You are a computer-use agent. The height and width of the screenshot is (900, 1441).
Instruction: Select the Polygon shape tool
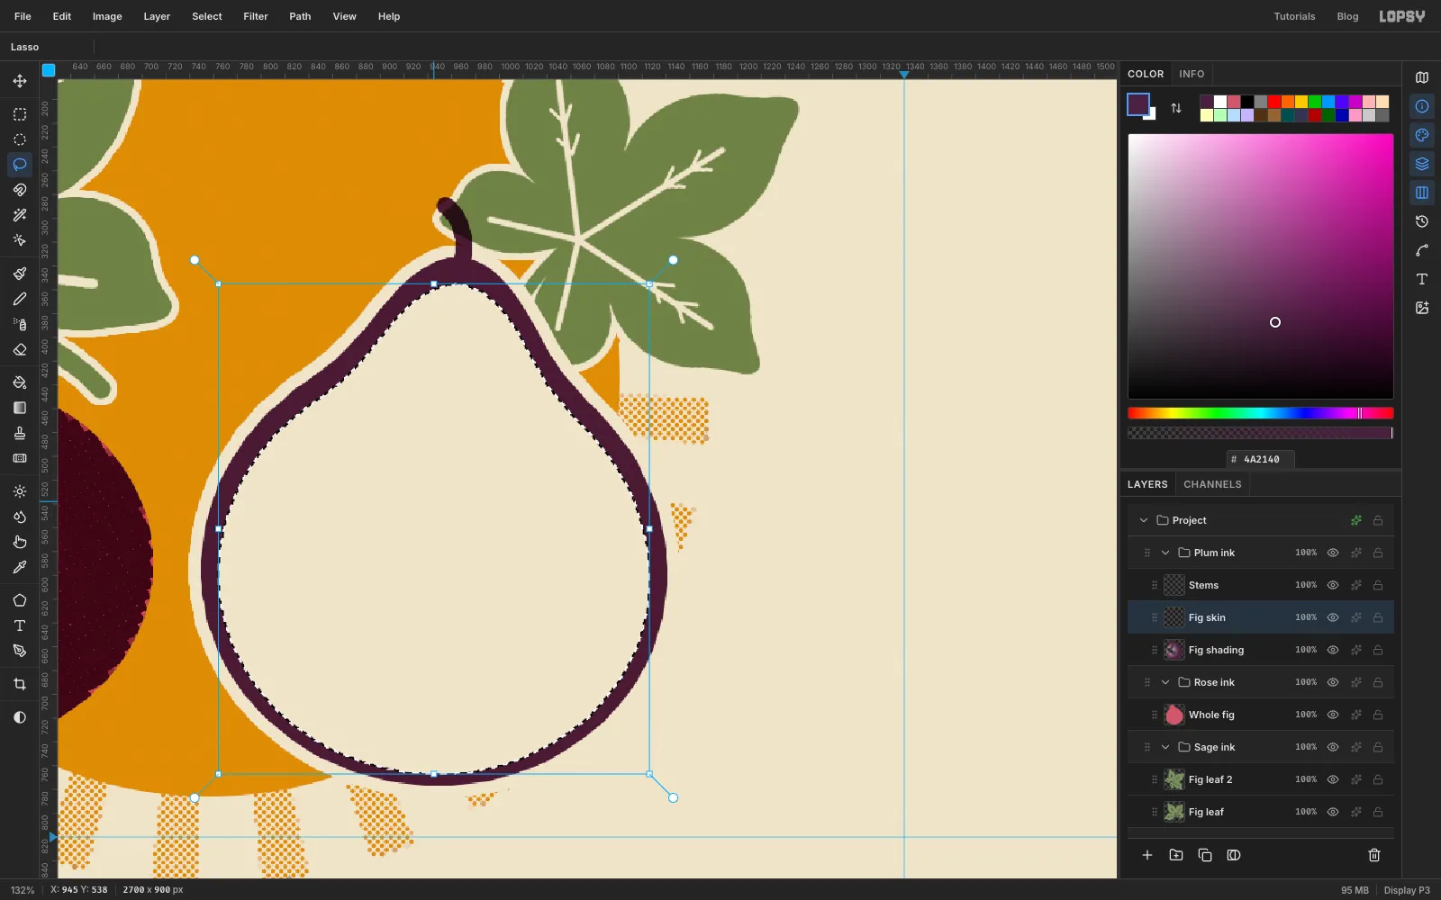(20, 600)
